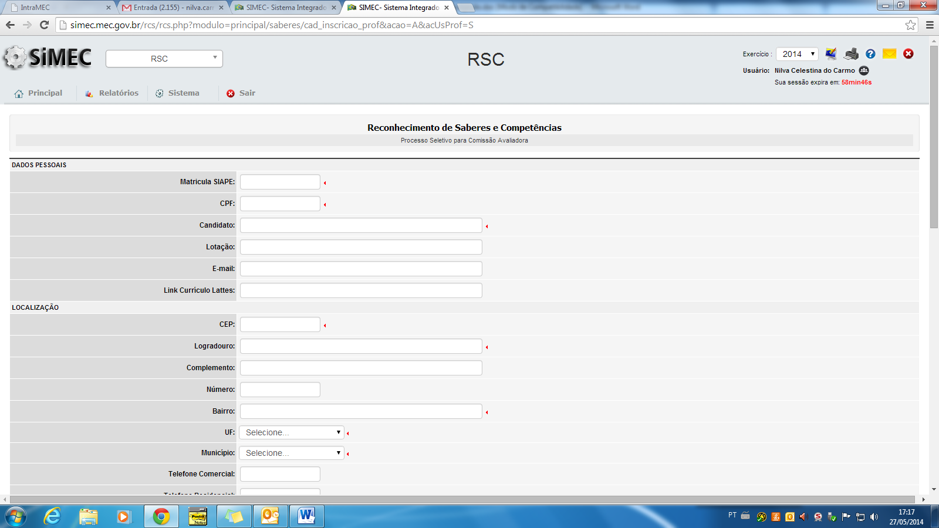
Task: Focus the Logradouro text field
Action: [361, 346]
